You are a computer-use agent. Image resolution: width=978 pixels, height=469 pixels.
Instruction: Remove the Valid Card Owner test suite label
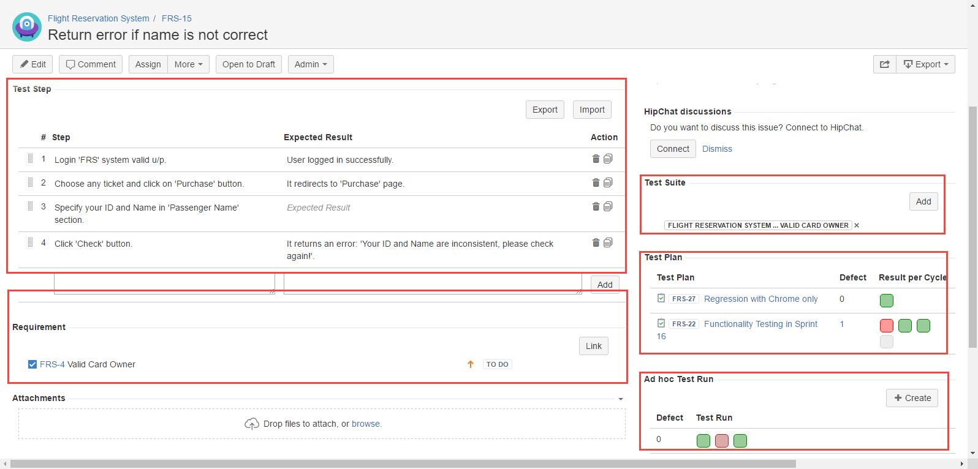857,225
